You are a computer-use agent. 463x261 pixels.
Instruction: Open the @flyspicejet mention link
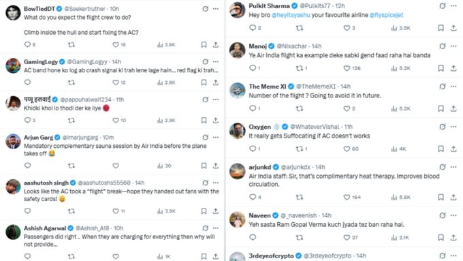[386, 15]
